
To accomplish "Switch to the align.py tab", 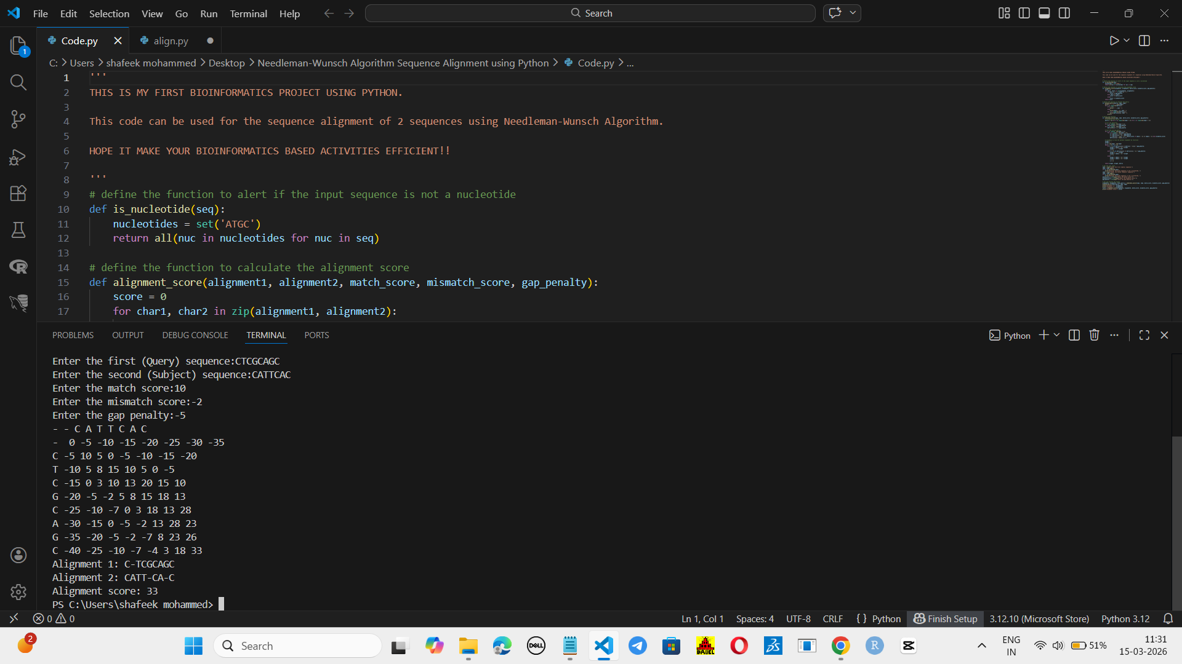I will pos(171,41).
